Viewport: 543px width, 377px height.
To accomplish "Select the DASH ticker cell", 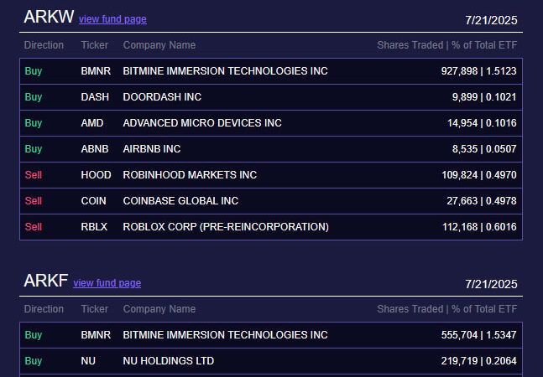I will (95, 97).
